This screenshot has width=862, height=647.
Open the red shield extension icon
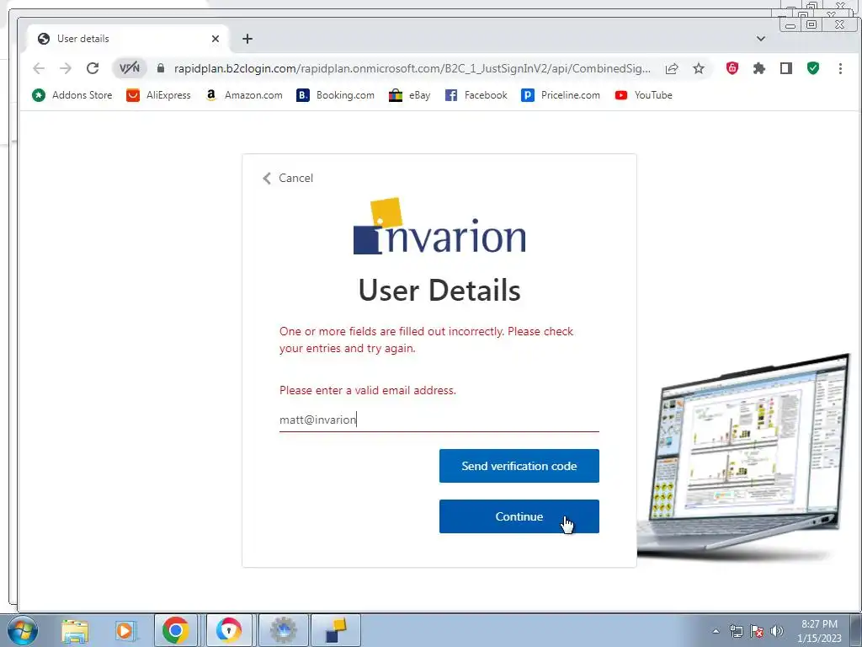click(x=732, y=68)
